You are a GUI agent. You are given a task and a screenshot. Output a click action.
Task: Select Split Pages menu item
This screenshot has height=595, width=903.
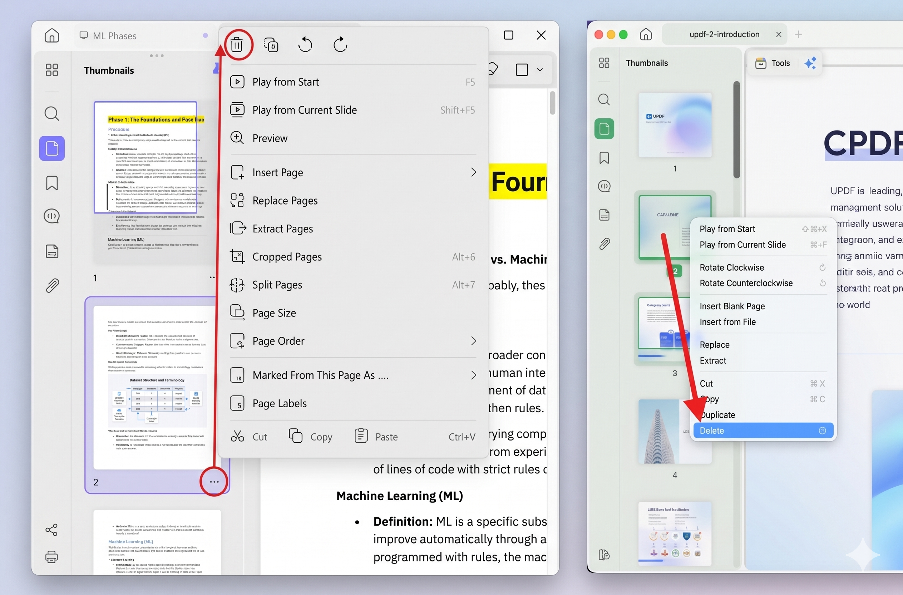pyautogui.click(x=353, y=285)
